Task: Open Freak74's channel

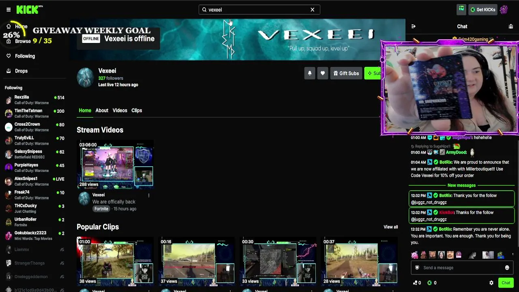Action: tap(34, 195)
